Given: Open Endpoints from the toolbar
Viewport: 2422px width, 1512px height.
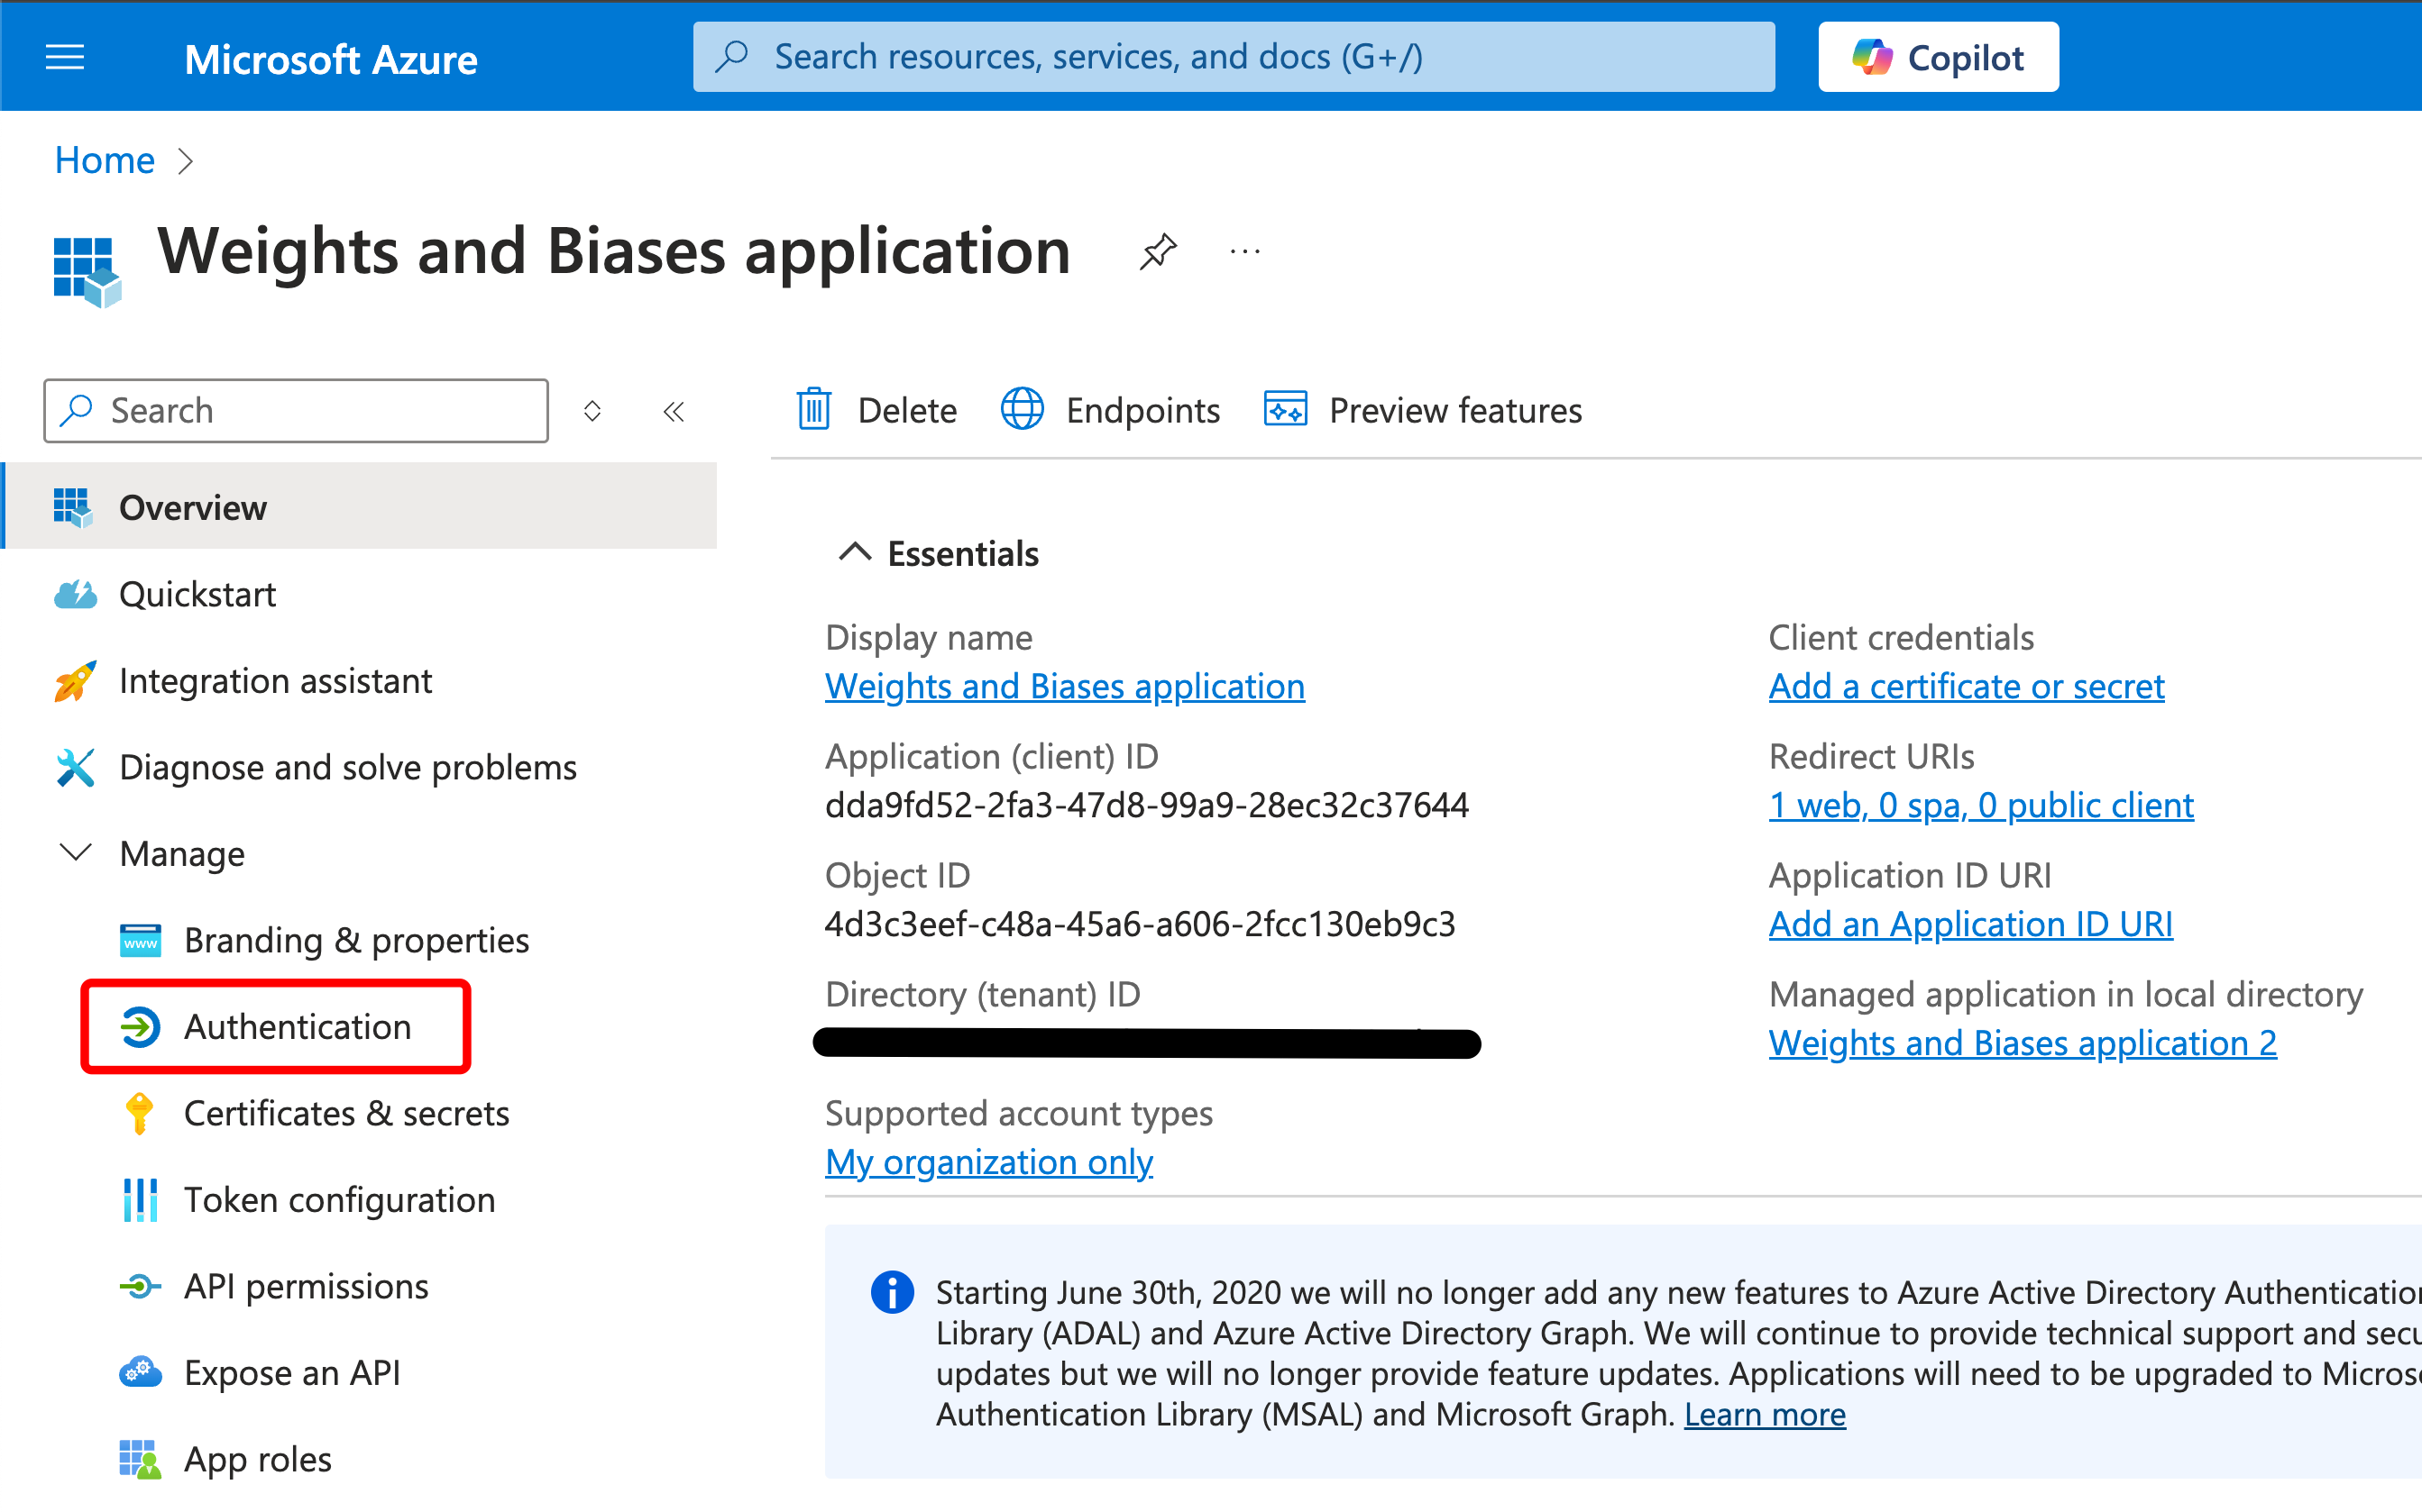Looking at the screenshot, I should [1110, 410].
